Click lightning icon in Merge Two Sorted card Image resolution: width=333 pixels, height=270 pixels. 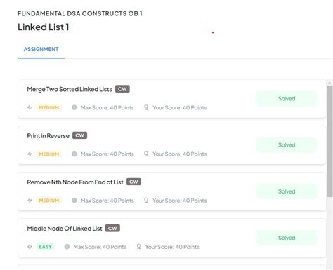(30, 107)
